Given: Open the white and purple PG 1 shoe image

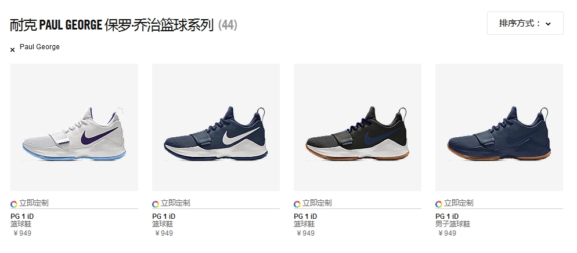Looking at the screenshot, I should pyautogui.click(x=74, y=127).
